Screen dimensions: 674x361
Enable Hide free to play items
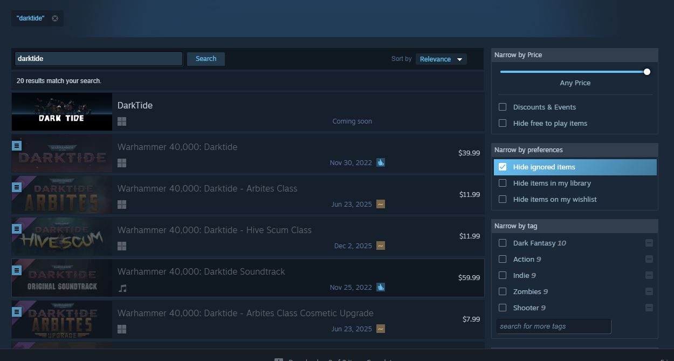[503, 123]
